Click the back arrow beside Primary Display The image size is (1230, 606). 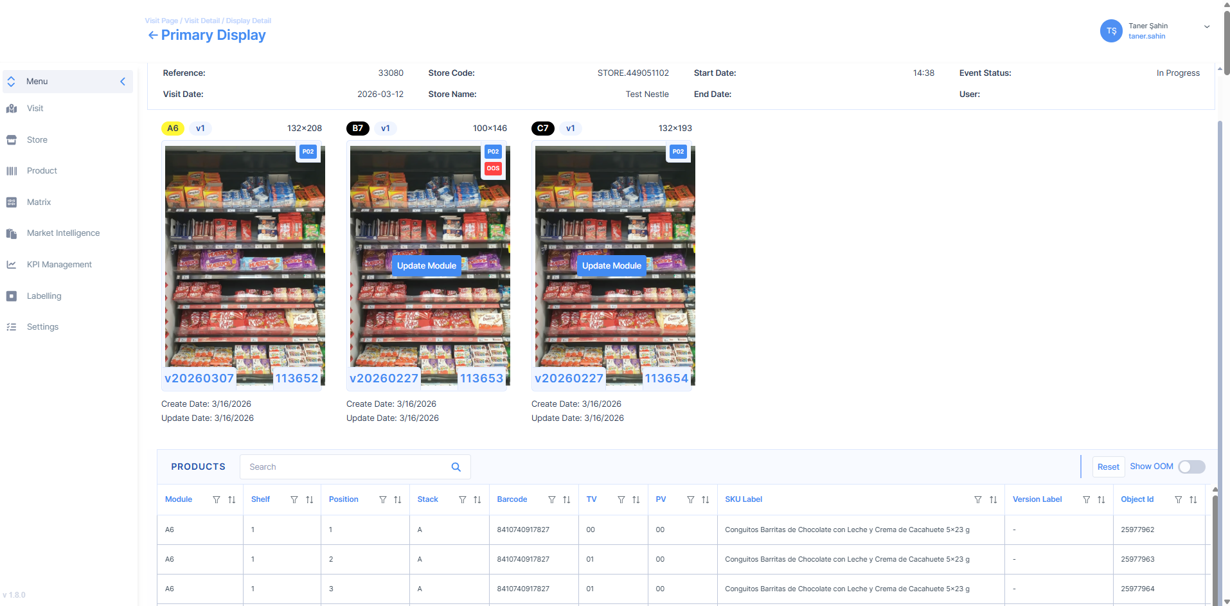pyautogui.click(x=152, y=35)
